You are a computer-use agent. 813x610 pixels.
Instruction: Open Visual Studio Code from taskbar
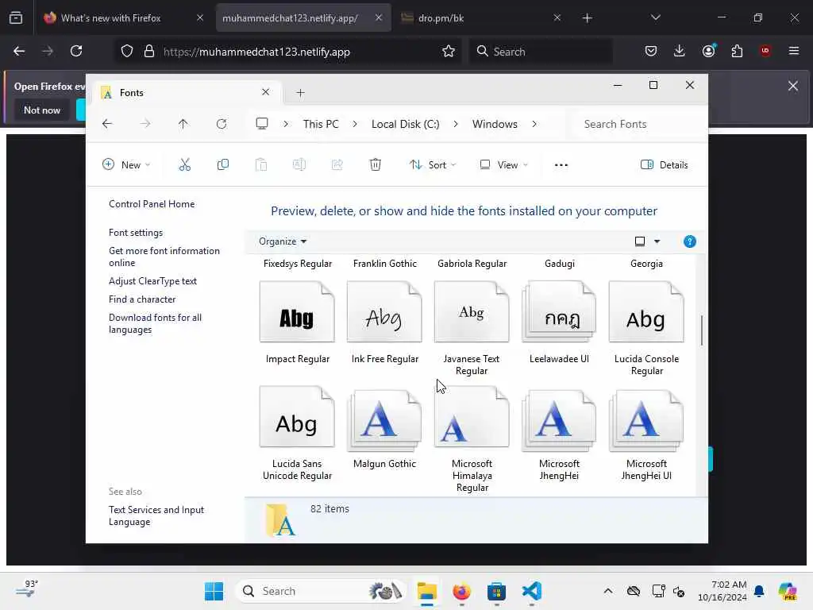(x=532, y=591)
